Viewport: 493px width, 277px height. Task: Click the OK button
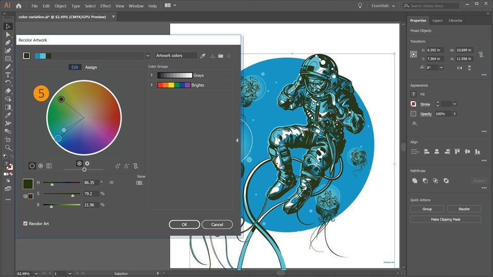click(184, 225)
